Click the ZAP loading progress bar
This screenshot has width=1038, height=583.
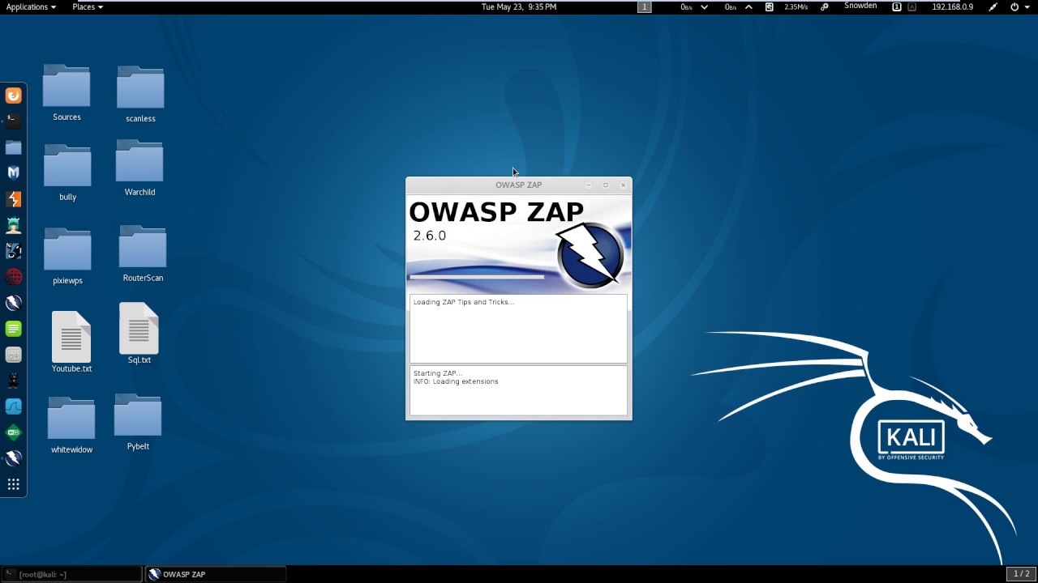pyautogui.click(x=477, y=277)
